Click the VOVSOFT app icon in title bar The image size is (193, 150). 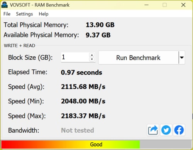(5, 5)
